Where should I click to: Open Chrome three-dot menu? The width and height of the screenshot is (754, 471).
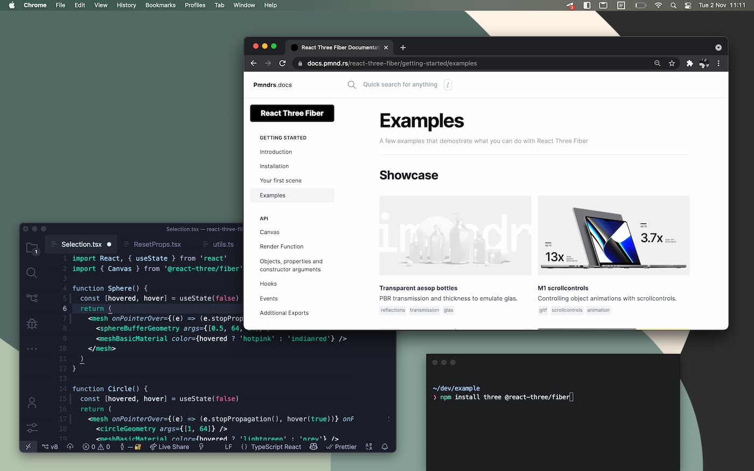click(718, 63)
